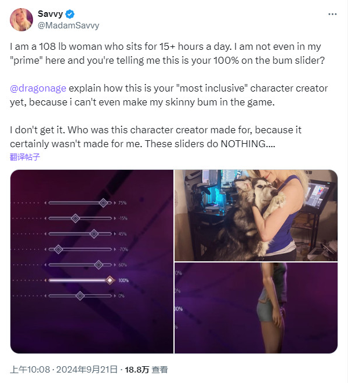Image resolution: width=348 pixels, height=383 pixels.
Task: Click the 翻译帖子 translate post link
Action: (25, 156)
